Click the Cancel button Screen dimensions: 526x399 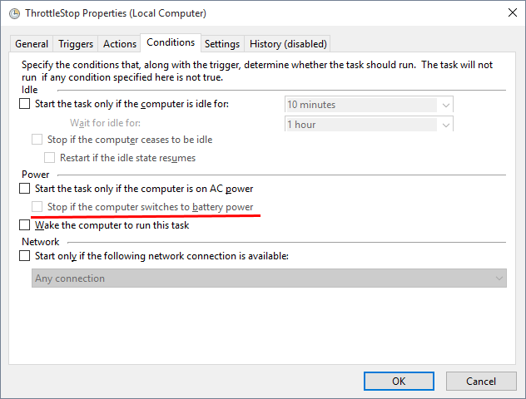pos(481,381)
